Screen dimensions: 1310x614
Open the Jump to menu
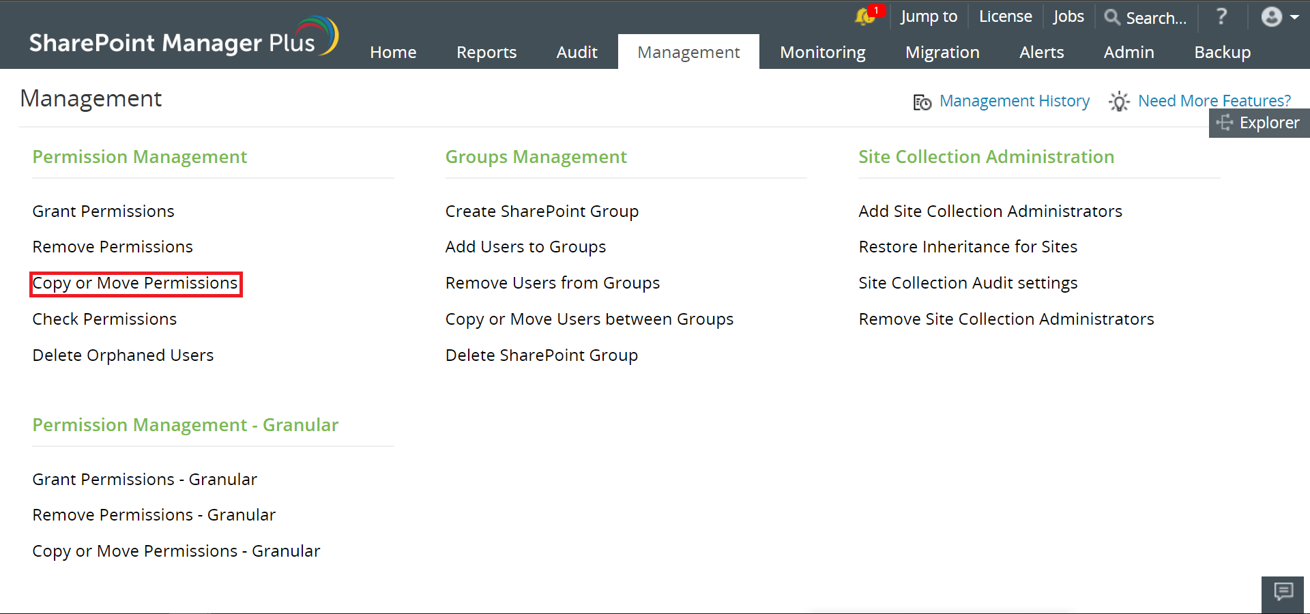(x=929, y=16)
